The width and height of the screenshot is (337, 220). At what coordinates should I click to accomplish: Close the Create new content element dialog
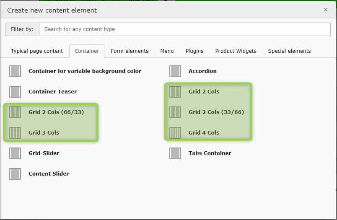(x=325, y=10)
